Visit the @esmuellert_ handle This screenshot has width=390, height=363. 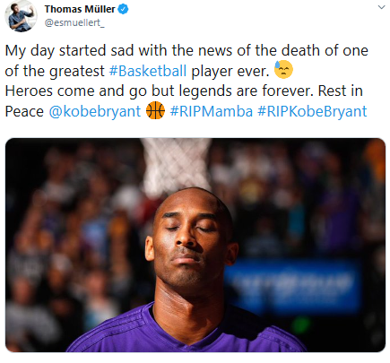(74, 22)
